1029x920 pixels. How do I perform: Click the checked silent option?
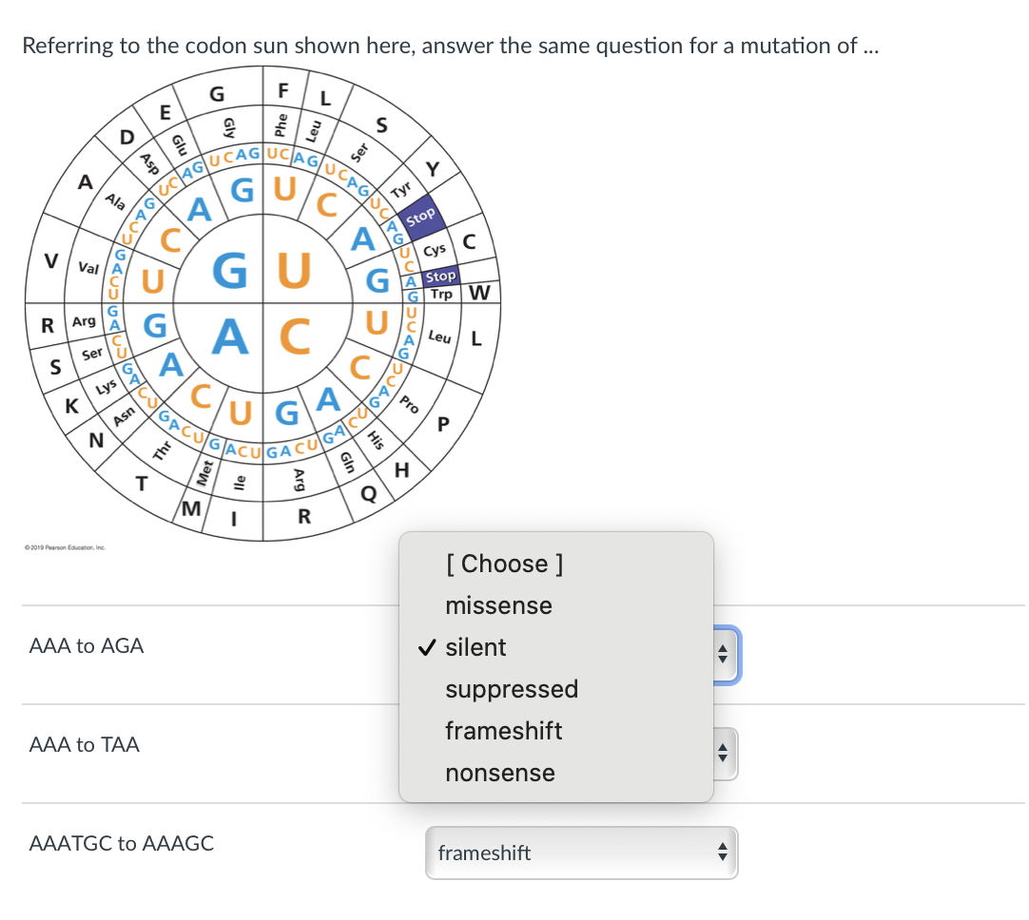[x=474, y=647]
